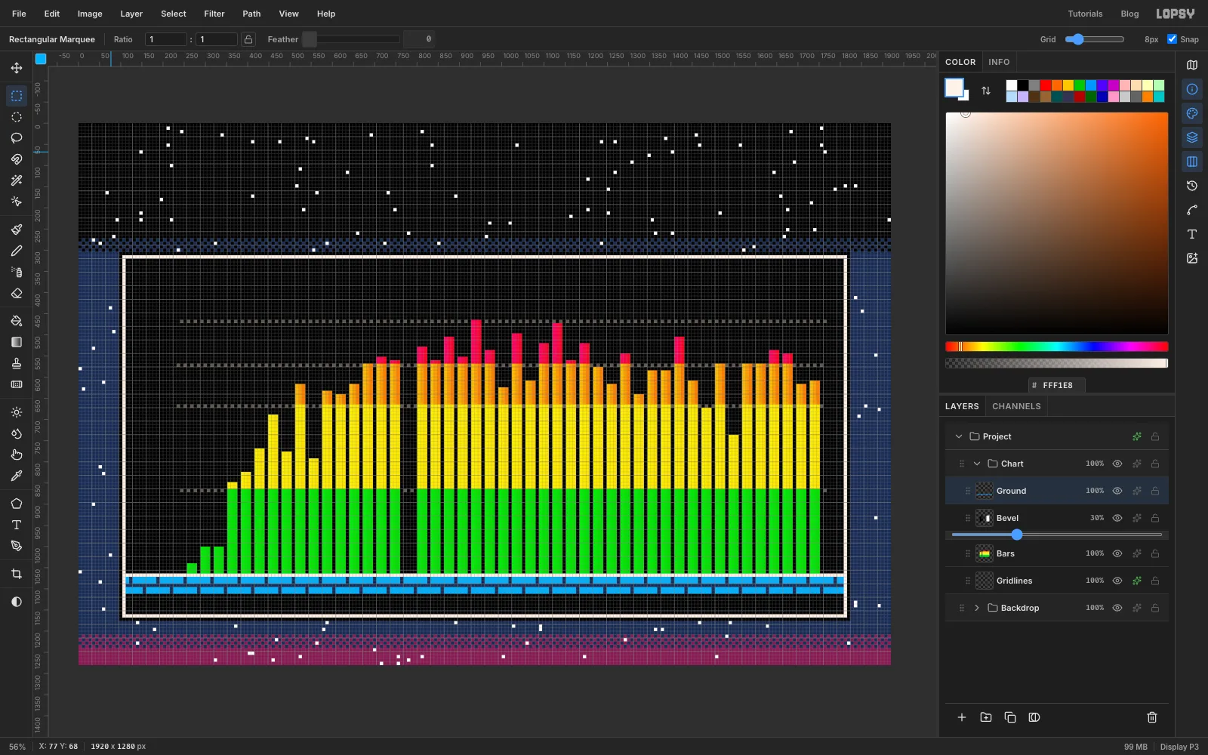Viewport: 1208px width, 755px height.
Task: Add a new layer with plus icon
Action: pyautogui.click(x=962, y=717)
